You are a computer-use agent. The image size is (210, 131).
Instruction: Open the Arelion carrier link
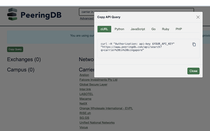click(x=84, y=75)
